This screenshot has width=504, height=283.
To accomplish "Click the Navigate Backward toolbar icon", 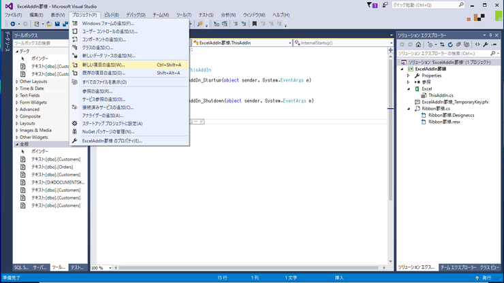I will click(x=13, y=24).
